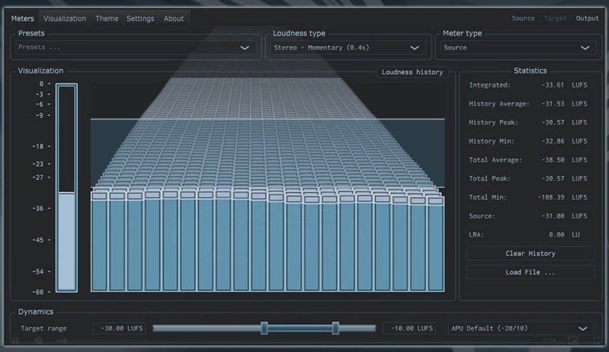Image resolution: width=609 pixels, height=352 pixels.
Task: Click the Load File ... button
Action: pos(530,272)
